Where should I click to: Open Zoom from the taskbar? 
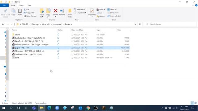tap(57, 108)
